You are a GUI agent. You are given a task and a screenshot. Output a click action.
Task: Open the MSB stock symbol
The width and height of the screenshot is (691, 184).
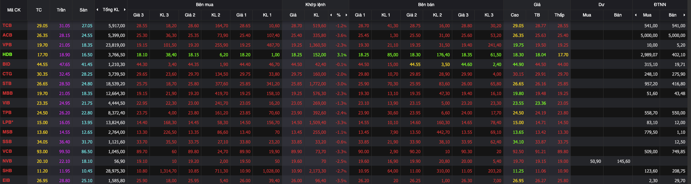coord(8,132)
